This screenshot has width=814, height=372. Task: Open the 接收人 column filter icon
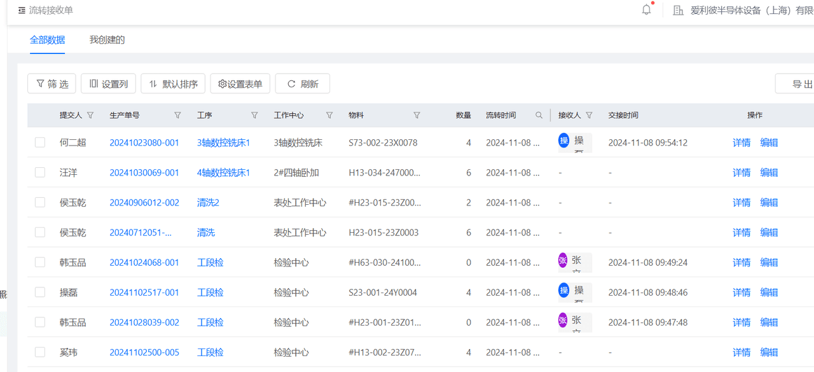(x=589, y=115)
